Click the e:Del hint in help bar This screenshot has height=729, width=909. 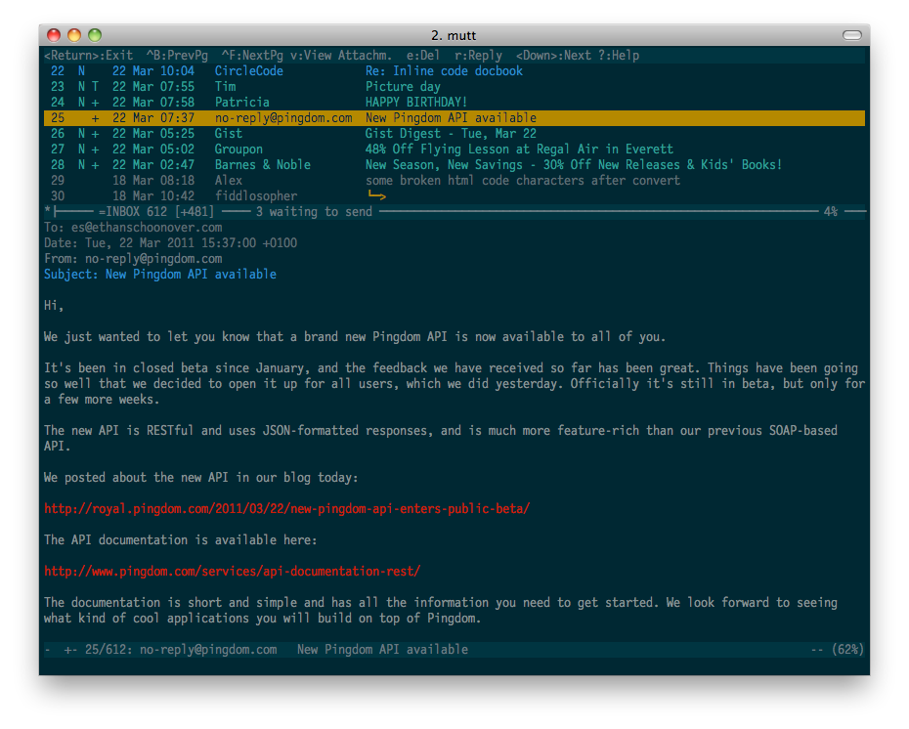423,56
